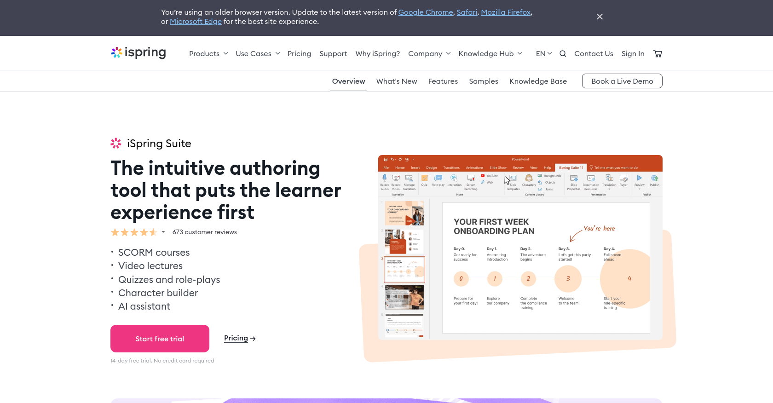Click the YouTube icon in the ribbon image
The width and height of the screenshot is (773, 403).
click(483, 176)
